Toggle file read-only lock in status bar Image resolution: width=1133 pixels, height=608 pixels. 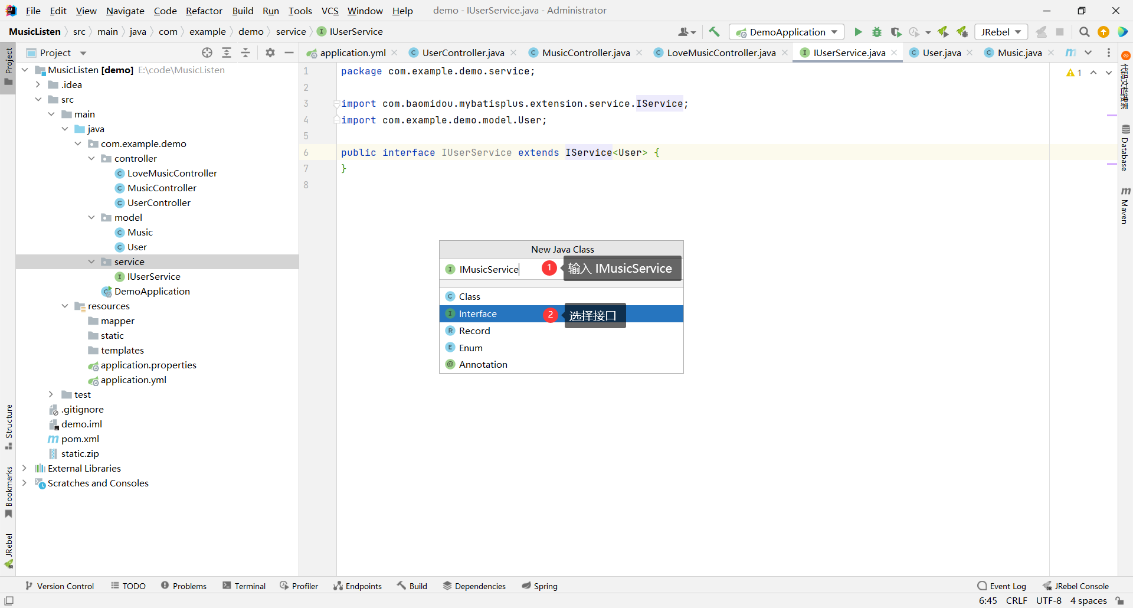[x=1119, y=601]
